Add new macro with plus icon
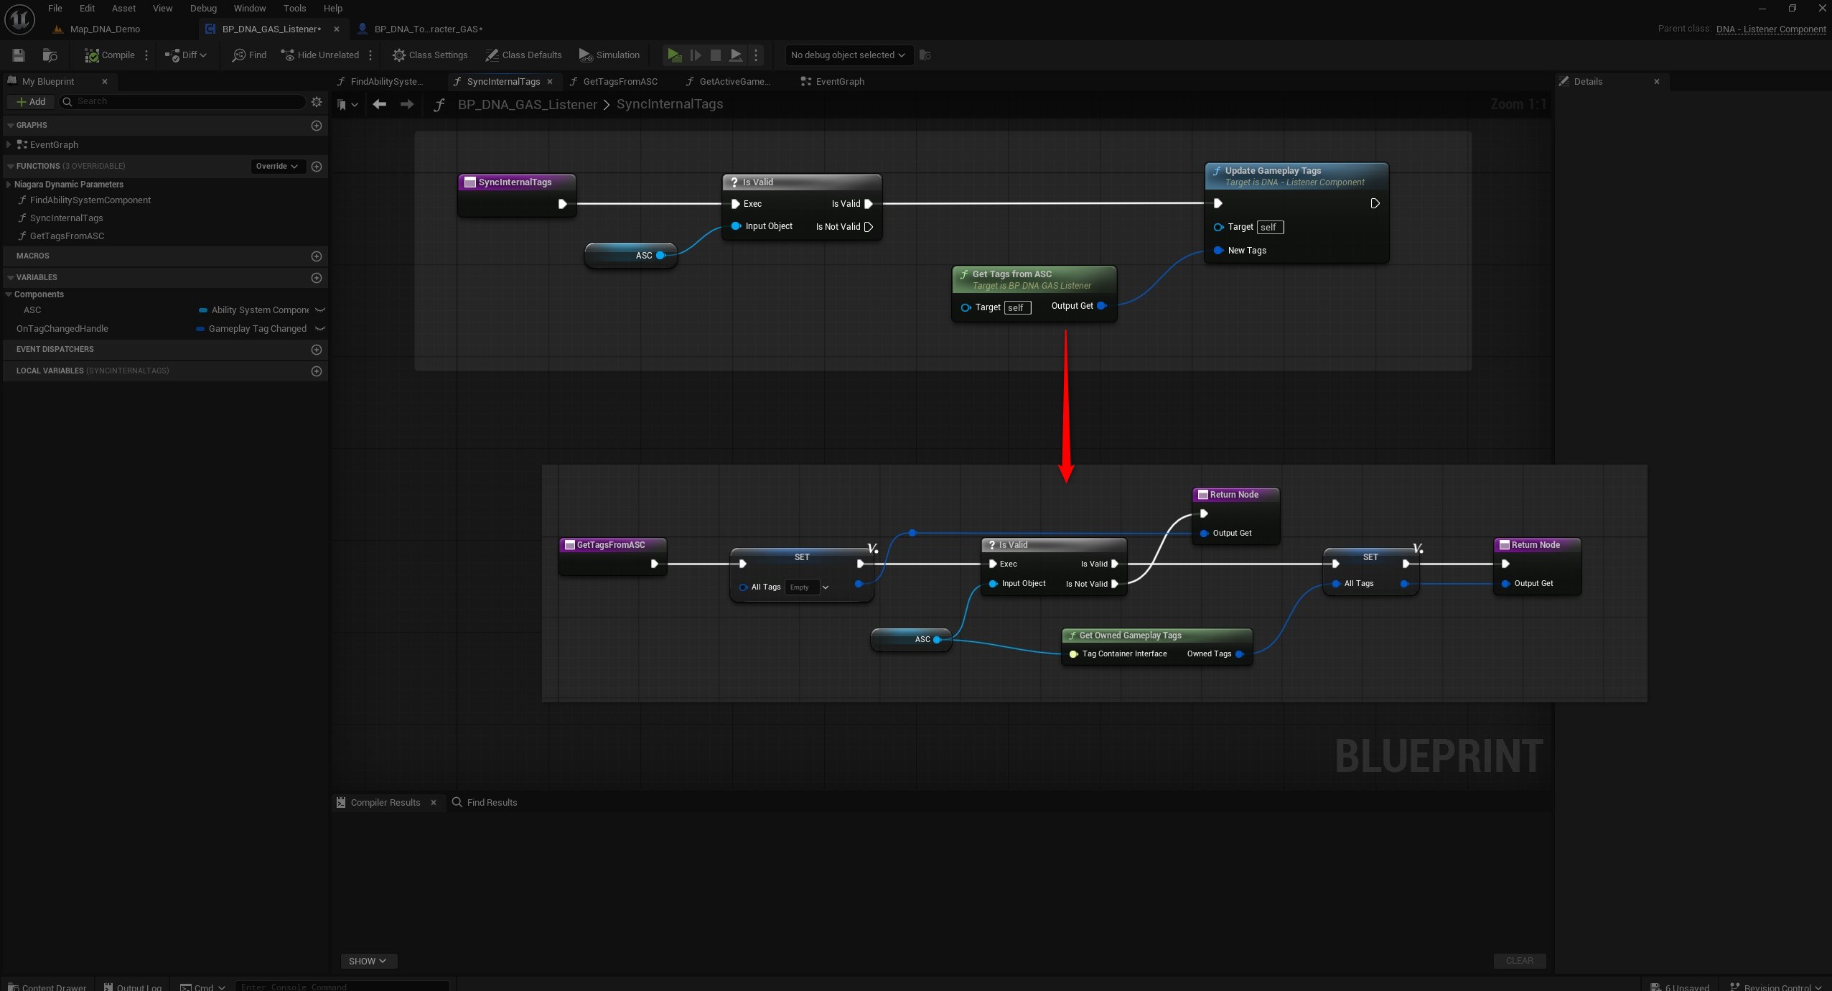The width and height of the screenshot is (1832, 991). pyautogui.click(x=317, y=256)
